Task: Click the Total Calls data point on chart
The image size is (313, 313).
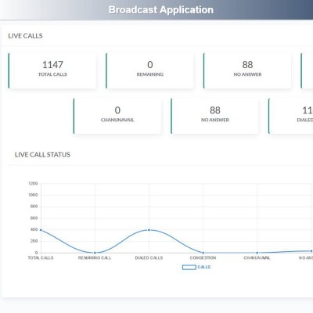Action: point(41,230)
